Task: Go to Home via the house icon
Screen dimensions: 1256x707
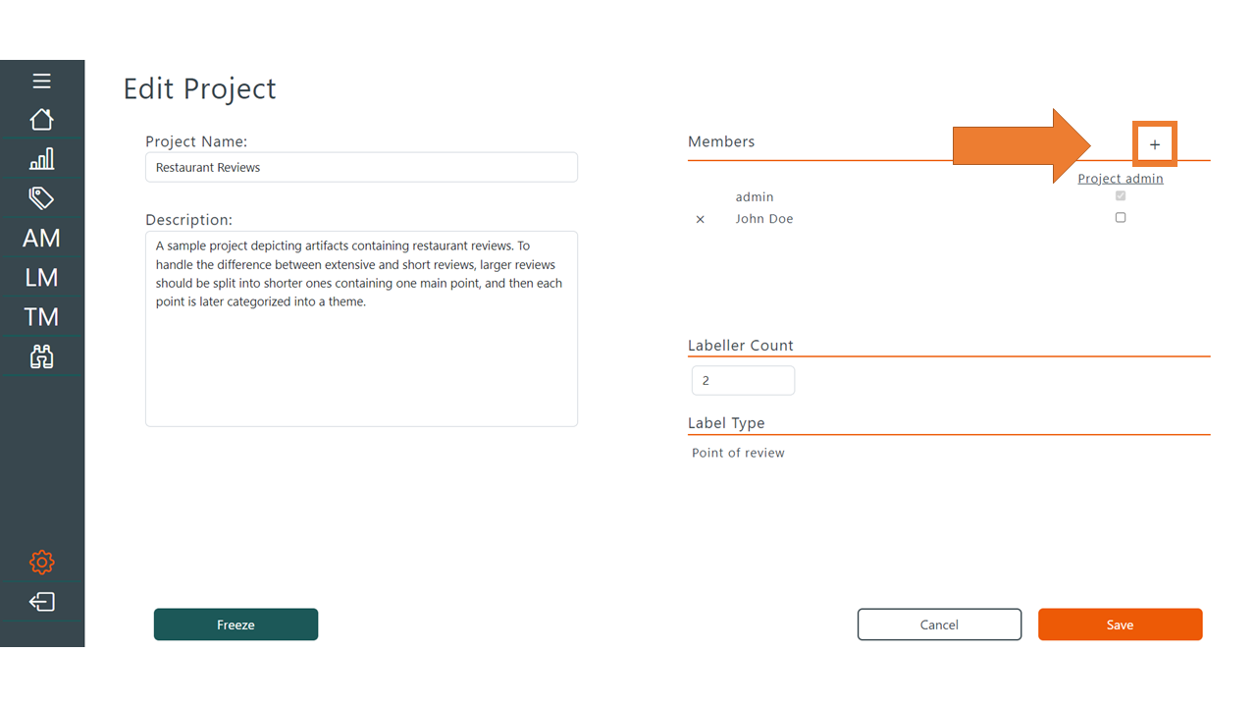Action: click(41, 119)
